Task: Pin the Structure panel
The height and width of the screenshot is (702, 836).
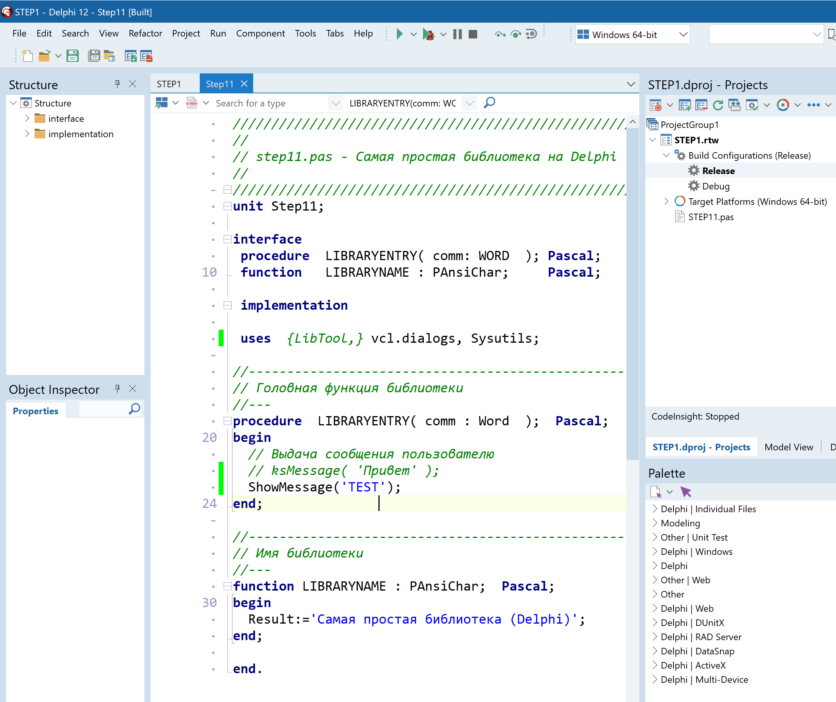Action: coord(118,84)
